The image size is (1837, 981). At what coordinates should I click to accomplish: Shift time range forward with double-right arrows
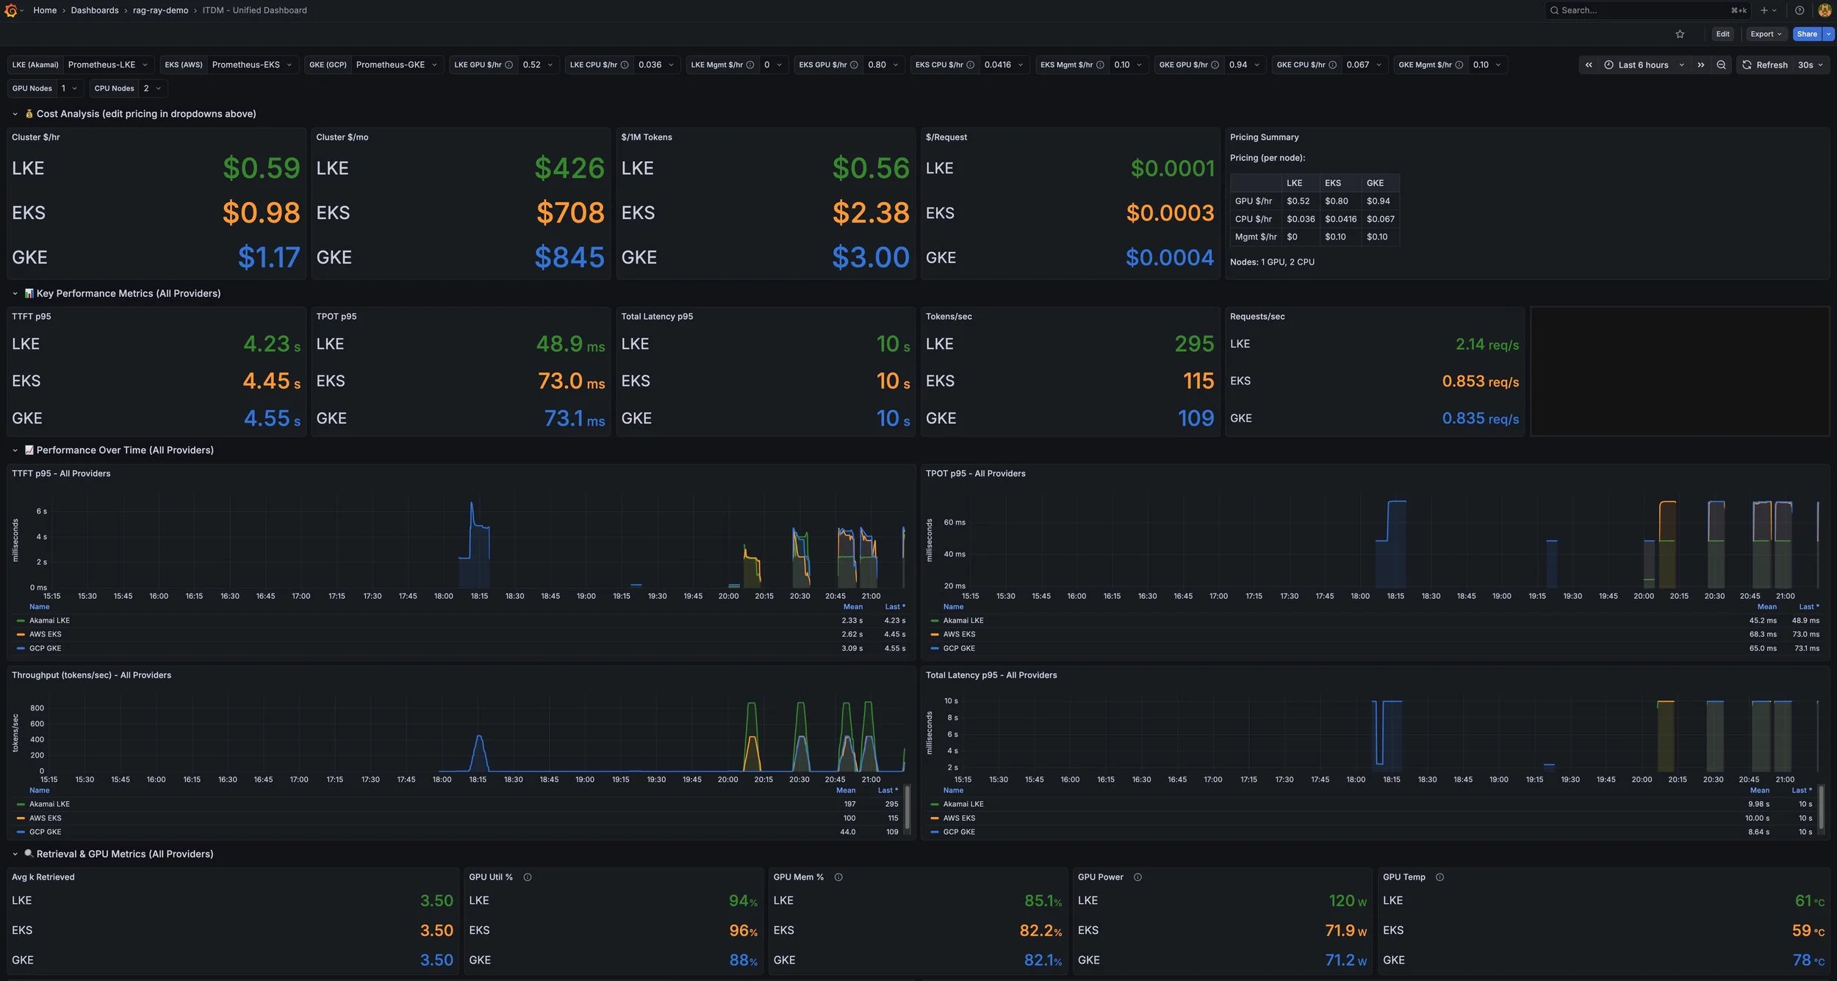click(1700, 65)
